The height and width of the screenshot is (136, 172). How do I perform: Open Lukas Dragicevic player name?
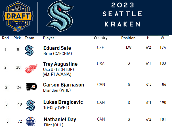[x=63, y=102]
